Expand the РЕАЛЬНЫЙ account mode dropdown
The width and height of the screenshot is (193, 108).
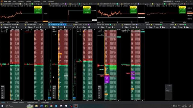point(168,1)
